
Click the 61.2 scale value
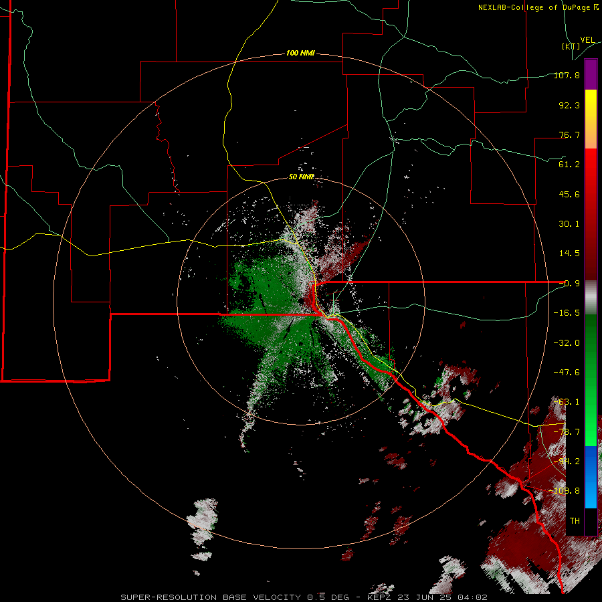coord(569,165)
